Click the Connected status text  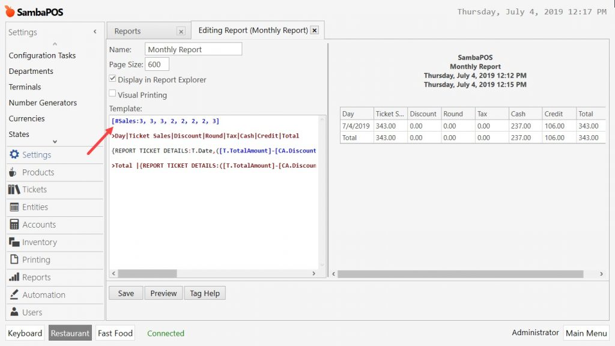(166, 333)
